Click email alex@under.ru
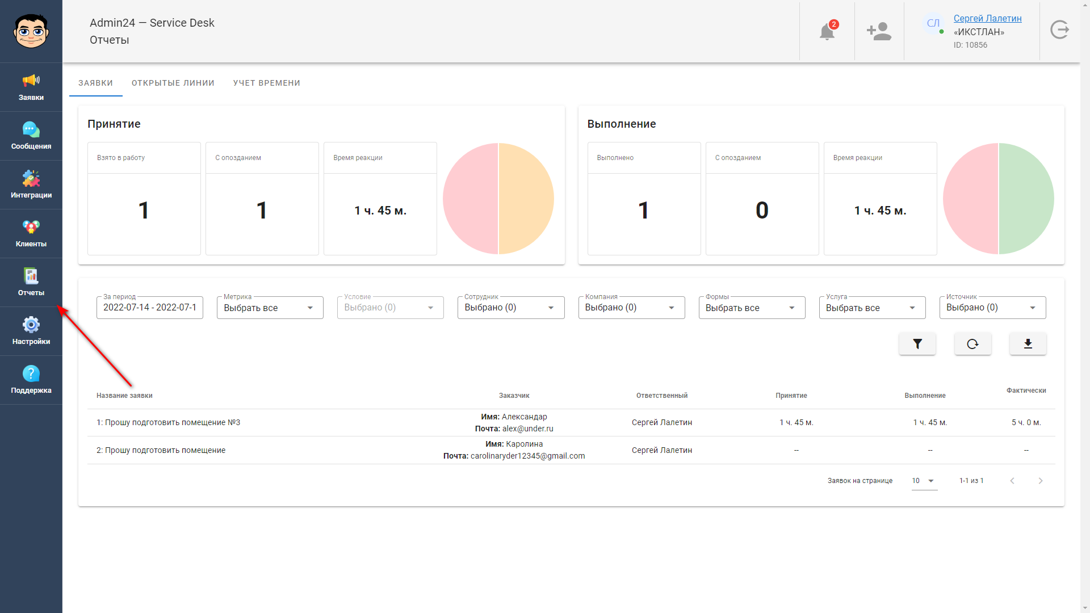 527,429
